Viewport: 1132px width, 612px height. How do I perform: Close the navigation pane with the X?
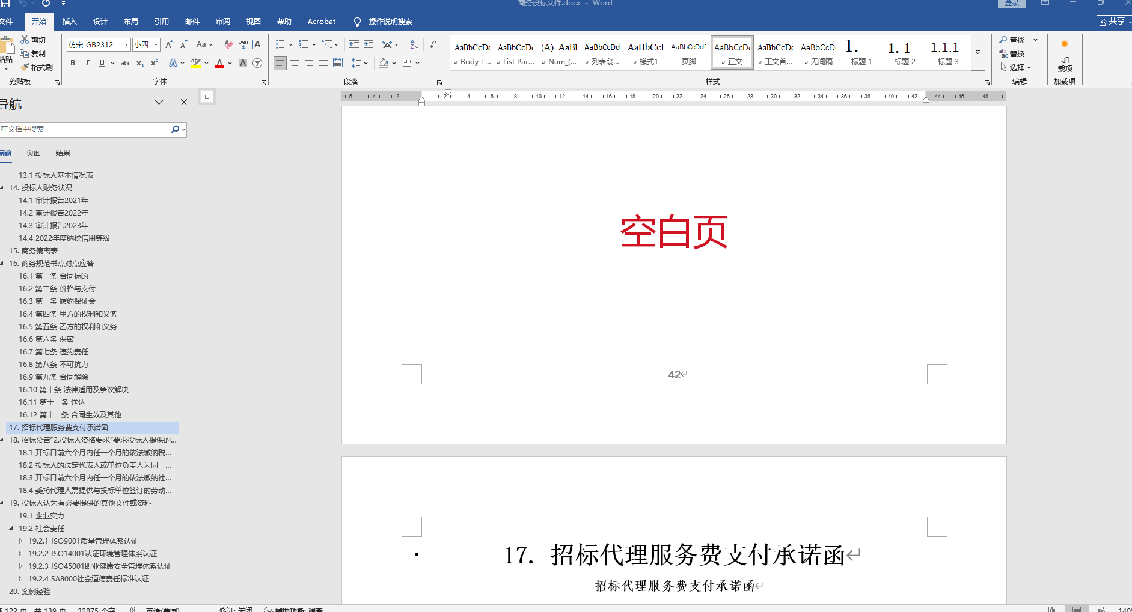[184, 102]
